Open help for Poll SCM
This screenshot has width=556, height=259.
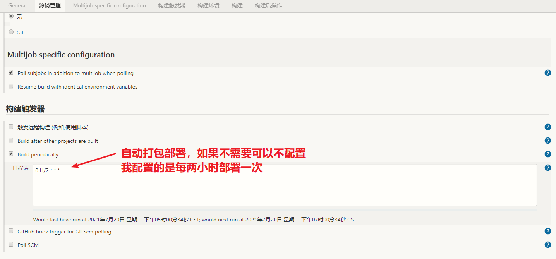click(547, 244)
